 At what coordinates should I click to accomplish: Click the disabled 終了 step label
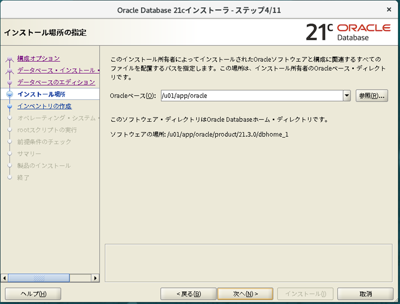pos(23,178)
